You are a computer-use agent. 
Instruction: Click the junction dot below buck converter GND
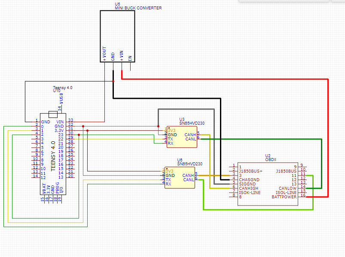pos(113,81)
